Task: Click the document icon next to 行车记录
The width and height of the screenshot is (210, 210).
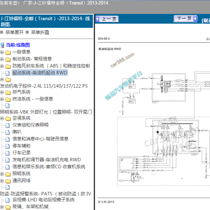Action: (x=8, y=153)
